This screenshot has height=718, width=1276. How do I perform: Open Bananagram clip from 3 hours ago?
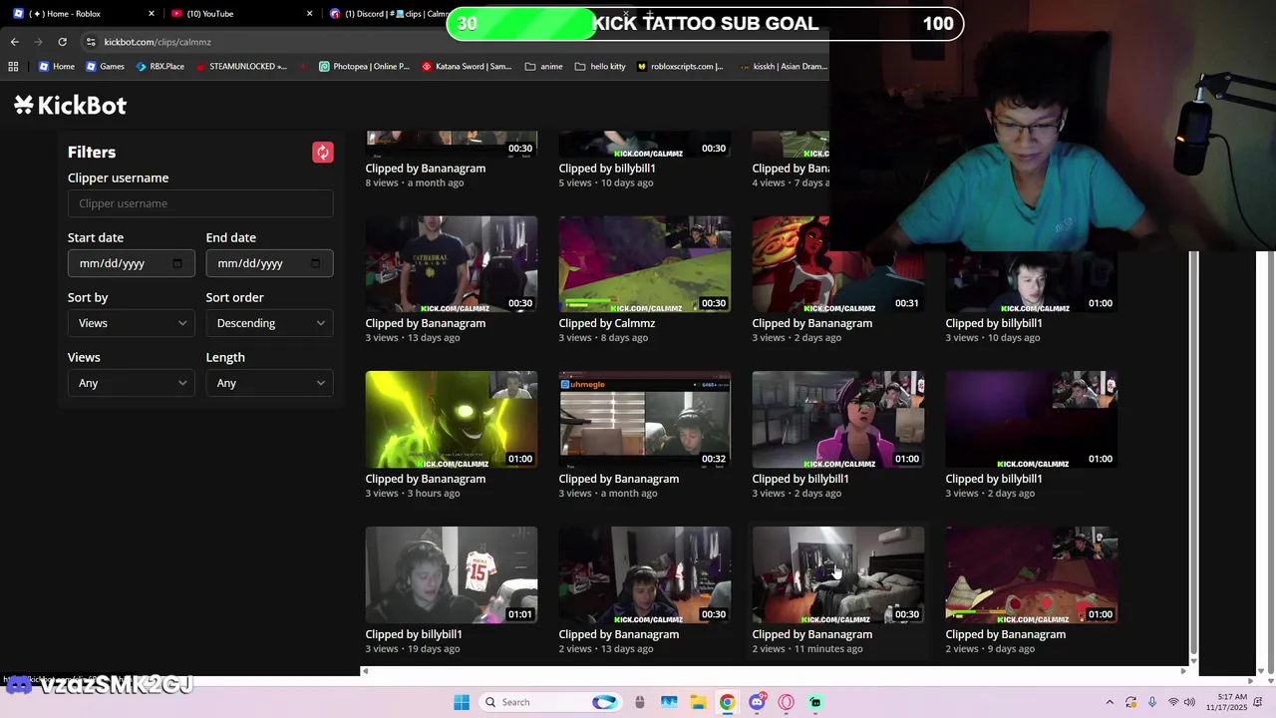[x=452, y=420]
